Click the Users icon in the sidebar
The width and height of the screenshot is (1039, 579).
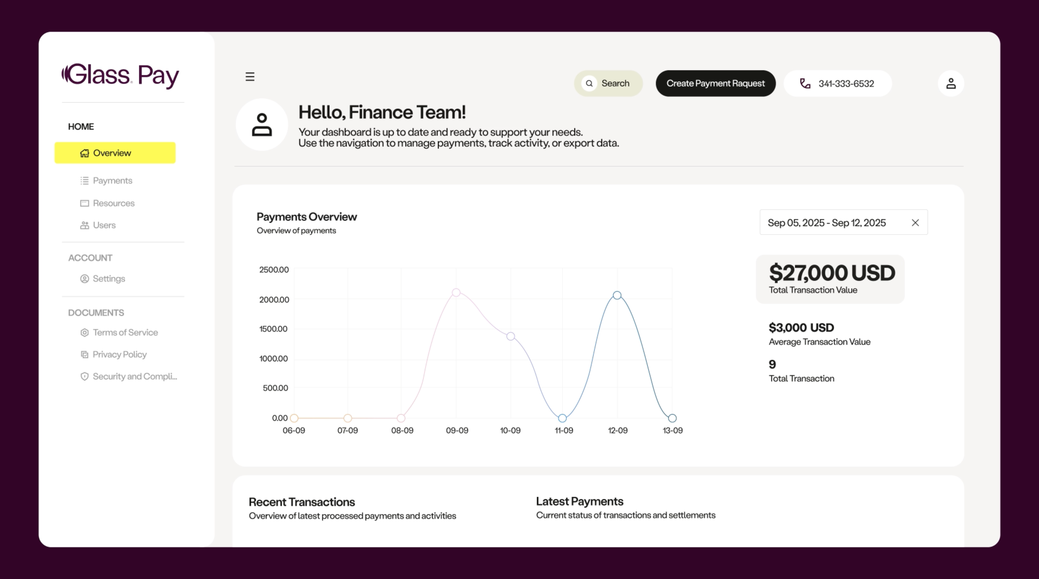coord(84,225)
